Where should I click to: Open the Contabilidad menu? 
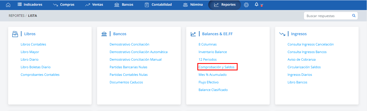pyautogui.click(x=158, y=5)
